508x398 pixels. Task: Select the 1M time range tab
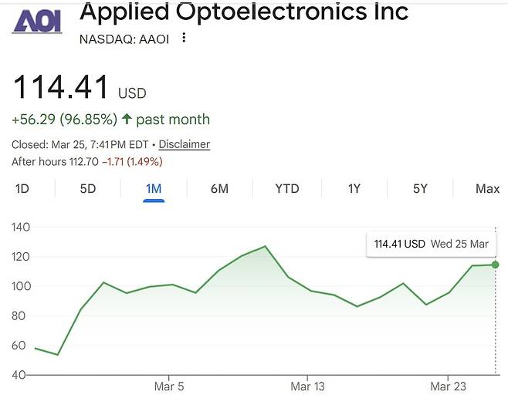click(154, 189)
